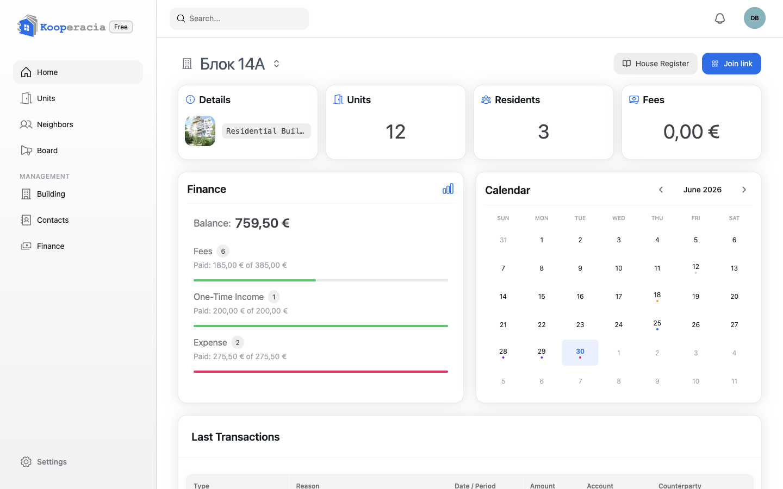Click the Account column header
The image size is (783, 489).
(x=600, y=485)
